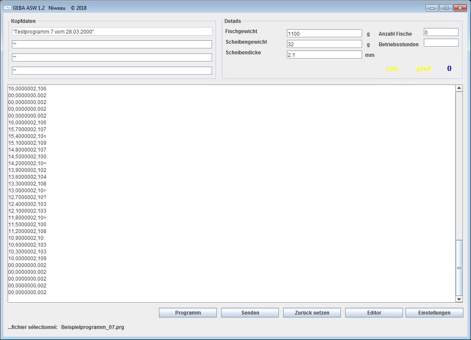The height and width of the screenshot is (340, 471).
Task: Click the empty Betriebsstunden field
Action: coord(441,42)
